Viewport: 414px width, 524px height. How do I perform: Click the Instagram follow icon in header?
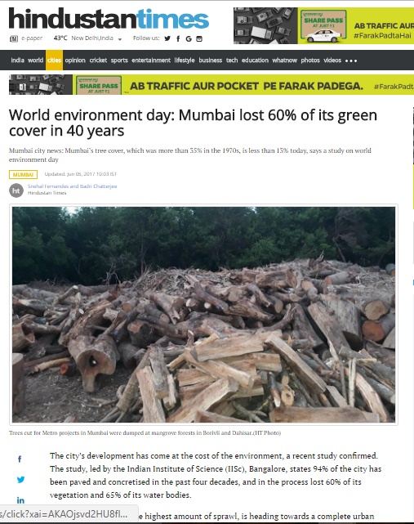coord(199,38)
